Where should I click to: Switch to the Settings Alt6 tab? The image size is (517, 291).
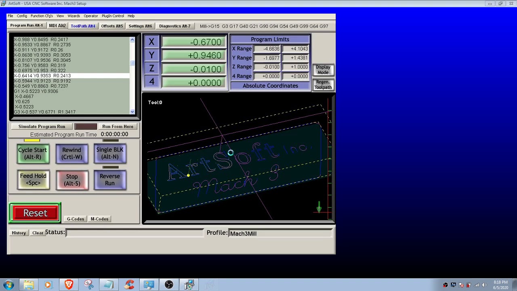(140, 26)
